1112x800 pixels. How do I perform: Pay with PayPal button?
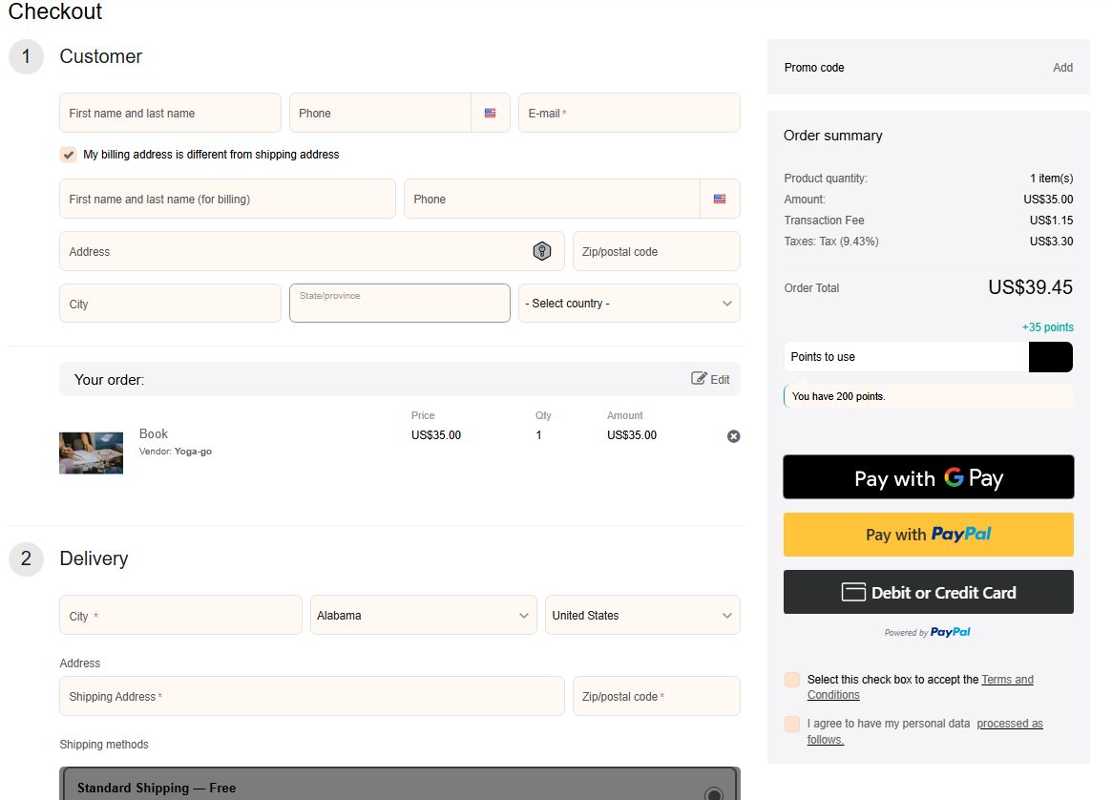pos(928,535)
